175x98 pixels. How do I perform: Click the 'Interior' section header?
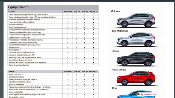point(11,72)
